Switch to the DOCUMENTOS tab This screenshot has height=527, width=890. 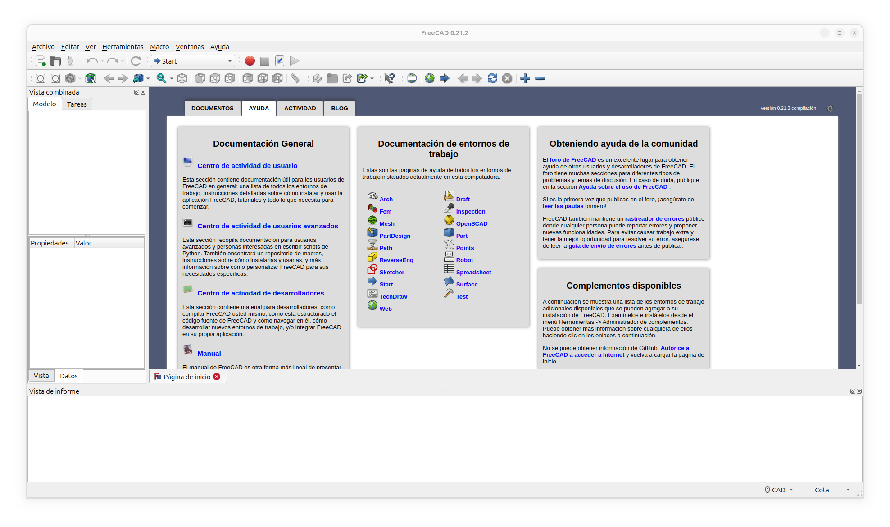tap(213, 109)
